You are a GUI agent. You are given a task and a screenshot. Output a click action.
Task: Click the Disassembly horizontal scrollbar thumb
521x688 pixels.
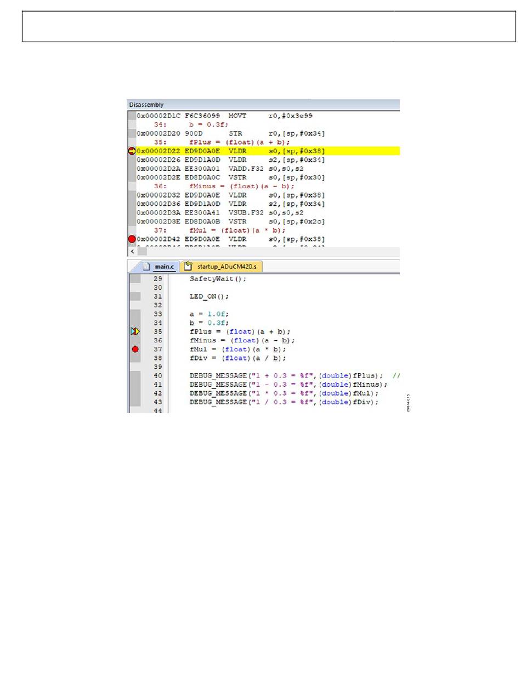pyautogui.click(x=142, y=251)
